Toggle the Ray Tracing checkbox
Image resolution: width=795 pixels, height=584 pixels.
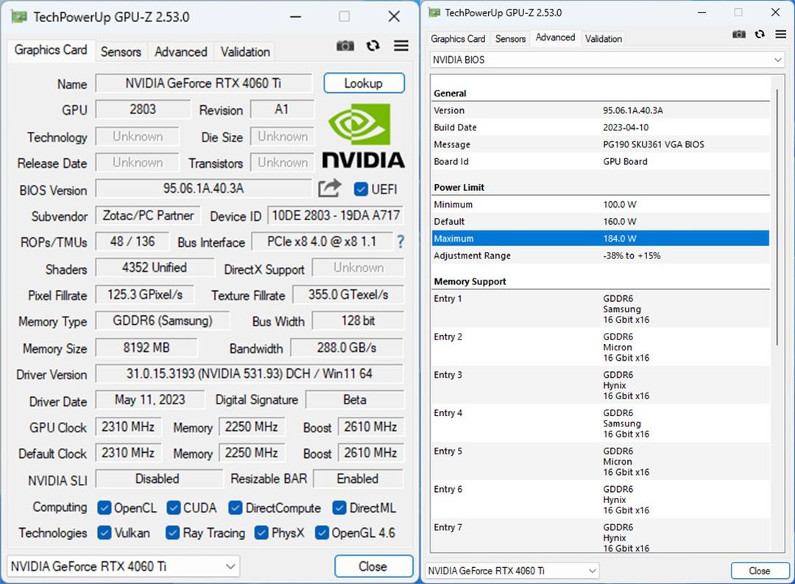(172, 532)
